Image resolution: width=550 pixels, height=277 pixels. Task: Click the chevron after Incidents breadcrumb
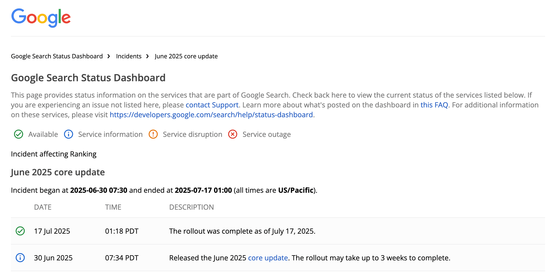pyautogui.click(x=147, y=56)
